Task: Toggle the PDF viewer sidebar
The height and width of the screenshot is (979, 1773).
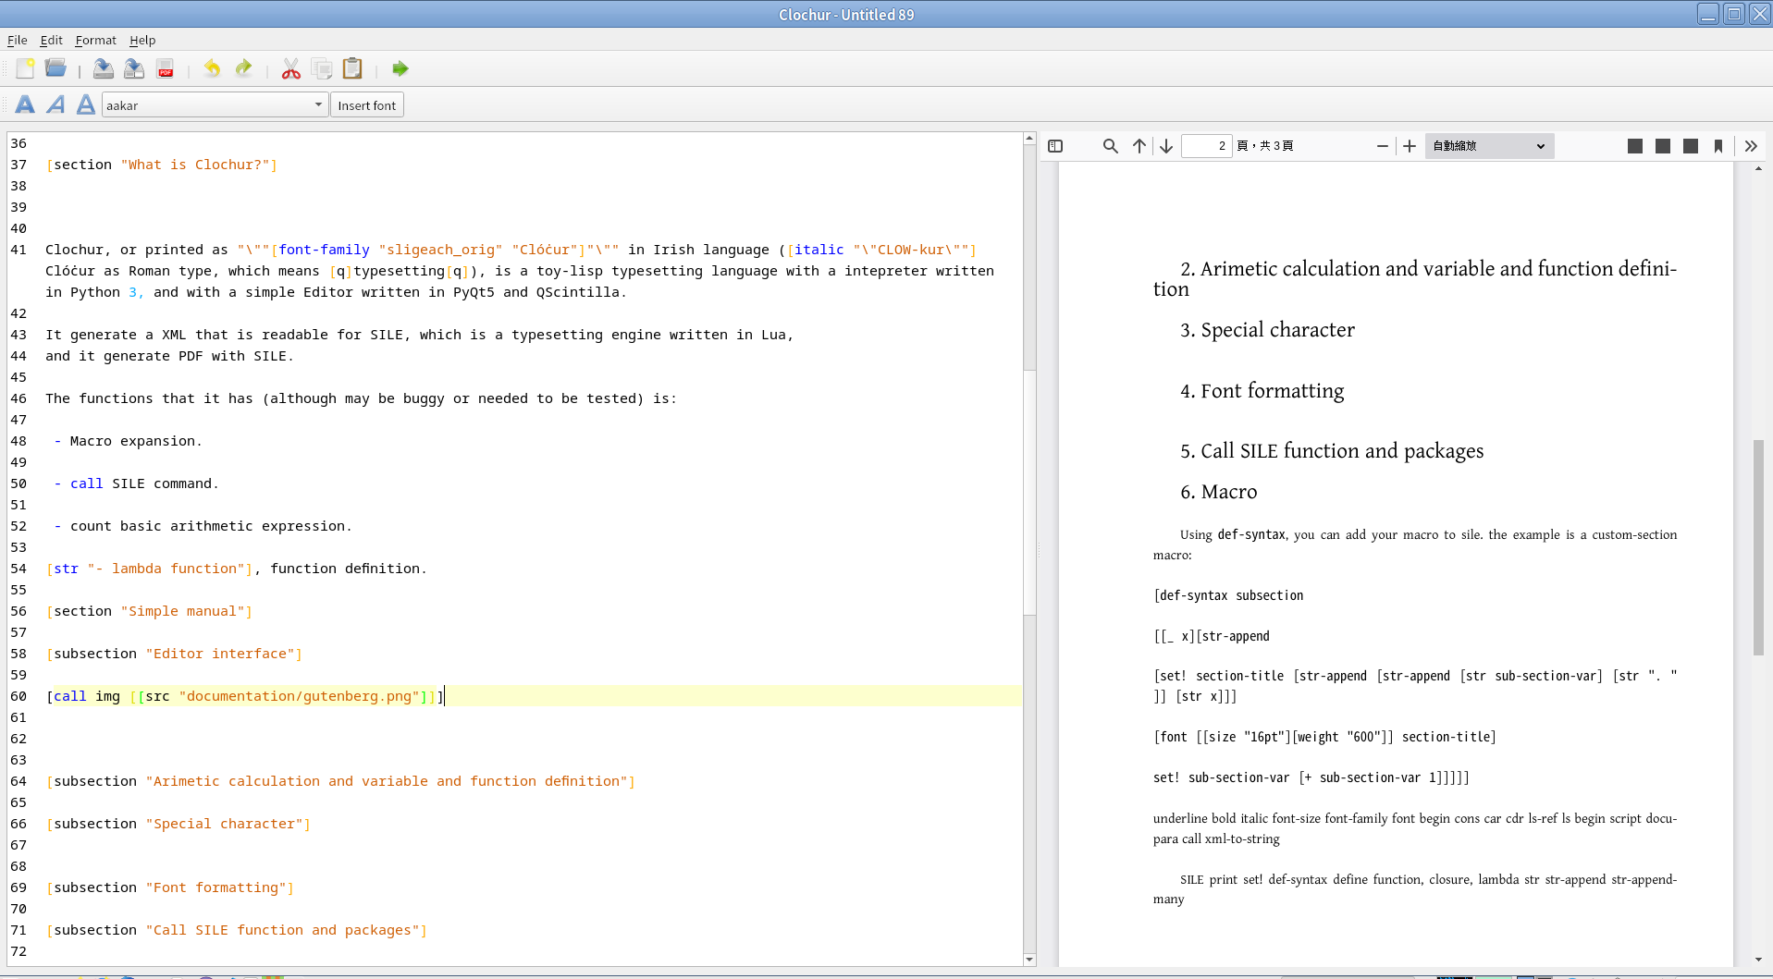Action: click(1055, 146)
